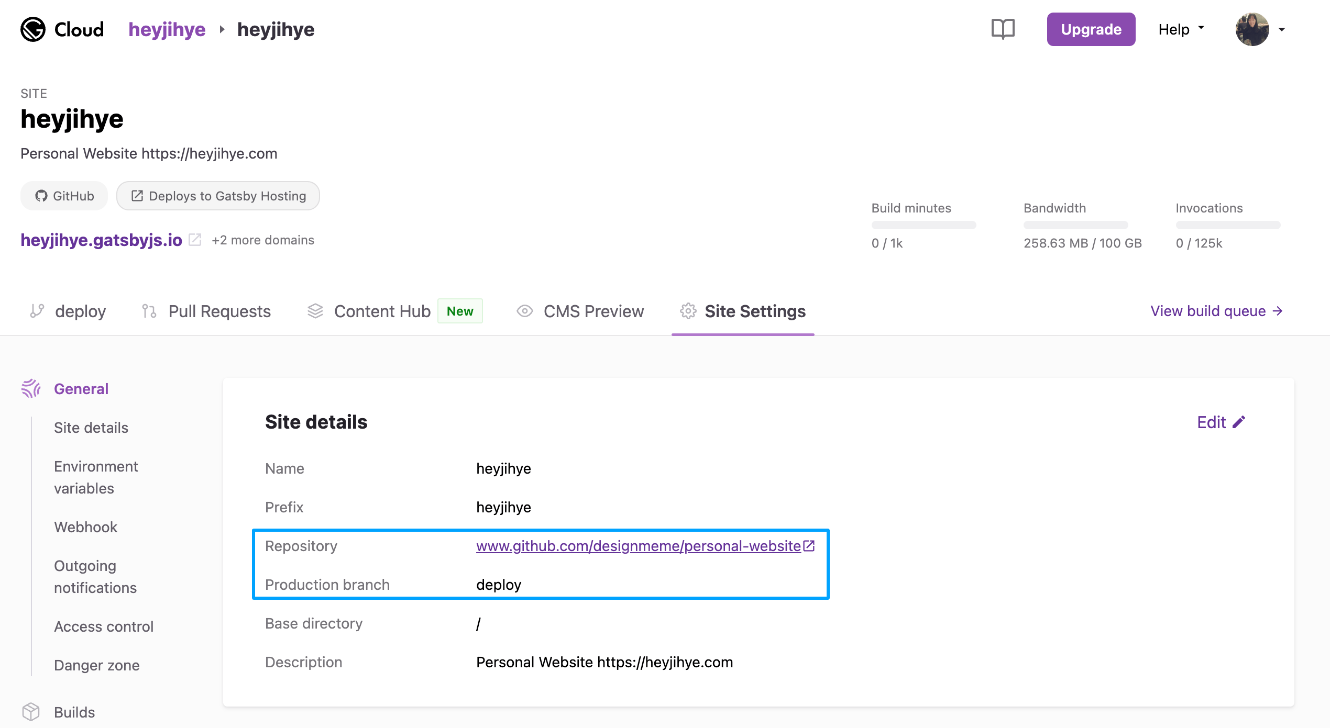Click the New badge on Content Hub
Viewport: 1330px width, 728px height.
tap(460, 311)
